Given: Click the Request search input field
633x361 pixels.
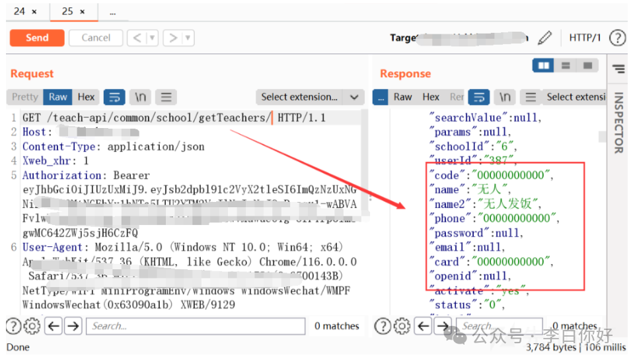Looking at the screenshot, I should (x=196, y=325).
